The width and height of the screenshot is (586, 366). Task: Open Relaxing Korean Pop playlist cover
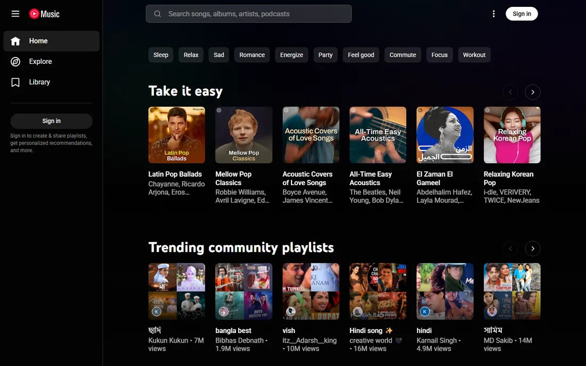click(512, 135)
